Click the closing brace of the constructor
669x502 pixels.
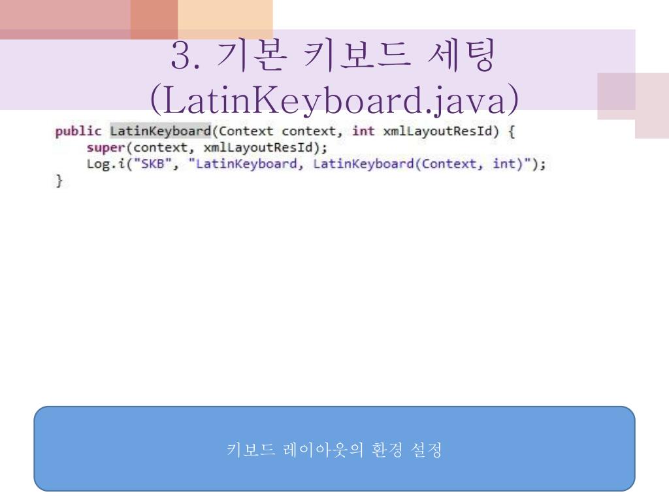click(59, 180)
